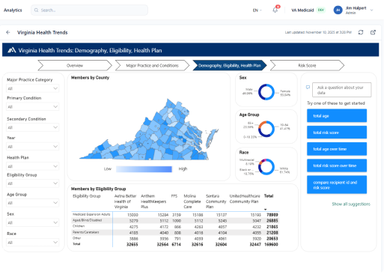Click the chat bubble icon beside question box
This screenshot has height=274, width=384.
coord(308,88)
